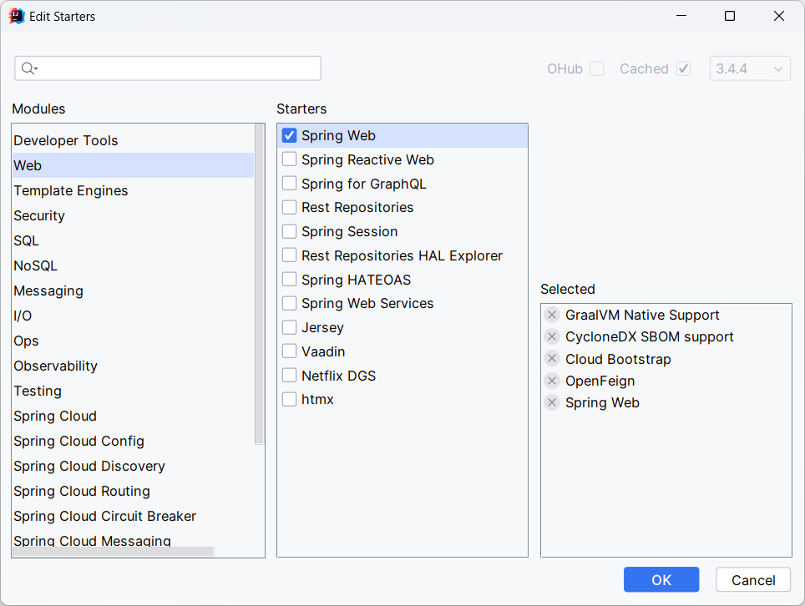
Task: Select the Spring Cloud module
Action: [133, 416]
